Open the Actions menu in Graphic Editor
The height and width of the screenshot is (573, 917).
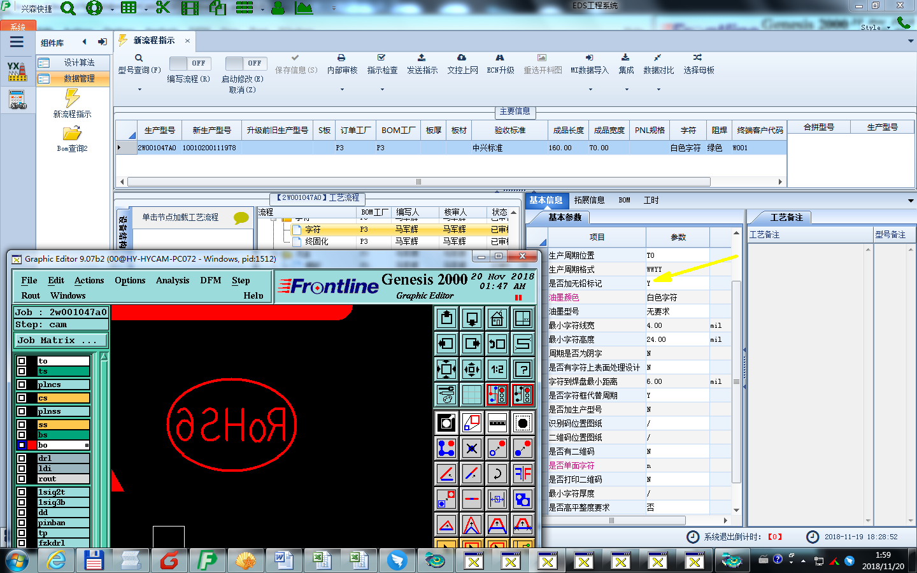[x=89, y=280]
